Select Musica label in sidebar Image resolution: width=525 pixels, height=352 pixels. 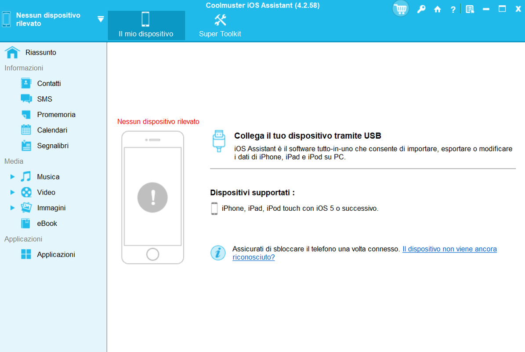pyautogui.click(x=48, y=177)
